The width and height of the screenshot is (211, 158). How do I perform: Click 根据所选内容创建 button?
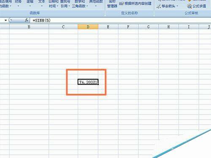[x=135, y=3]
